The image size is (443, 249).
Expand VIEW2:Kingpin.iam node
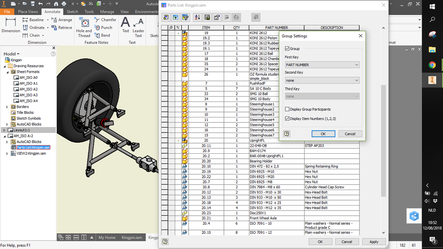click(8, 154)
